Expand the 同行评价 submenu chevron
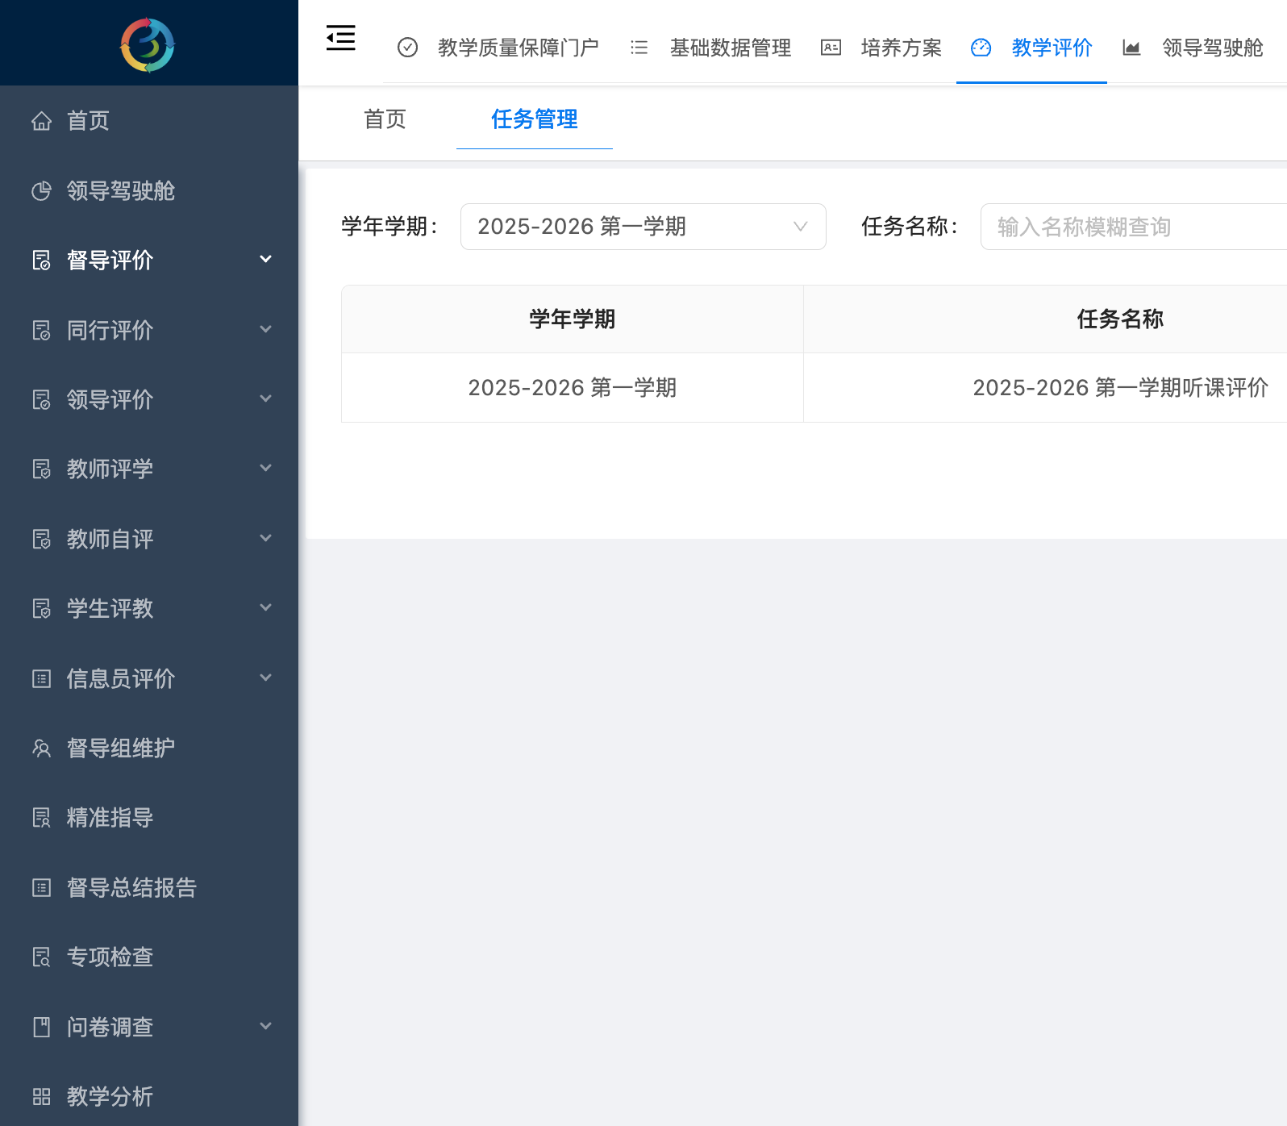 pyautogui.click(x=265, y=329)
